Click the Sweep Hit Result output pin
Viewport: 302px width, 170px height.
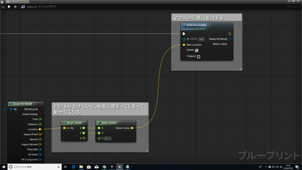pos(229,39)
